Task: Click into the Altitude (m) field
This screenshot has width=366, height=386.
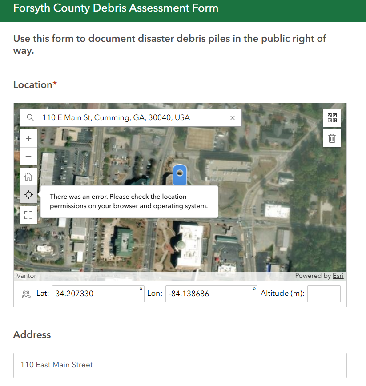Action: [x=324, y=294]
